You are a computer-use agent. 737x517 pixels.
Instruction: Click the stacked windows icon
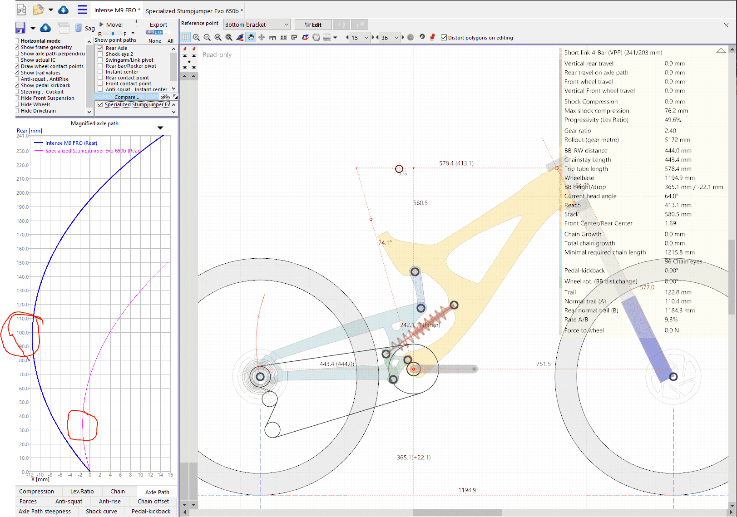click(x=64, y=28)
